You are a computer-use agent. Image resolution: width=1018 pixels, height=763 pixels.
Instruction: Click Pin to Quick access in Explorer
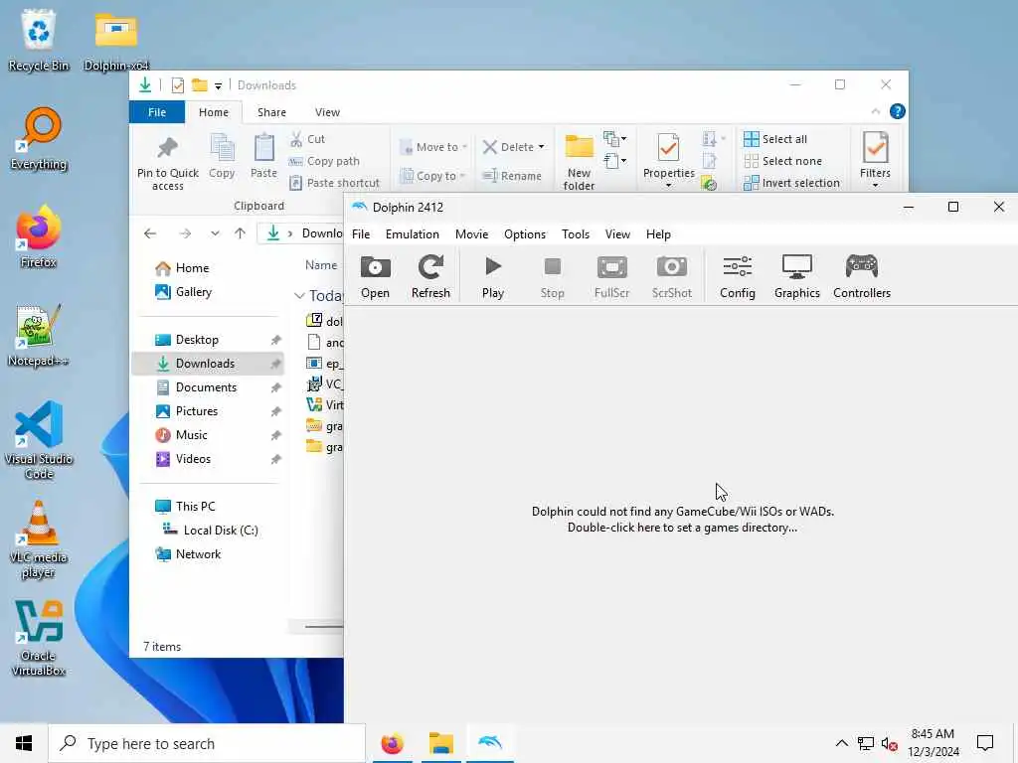tap(167, 162)
